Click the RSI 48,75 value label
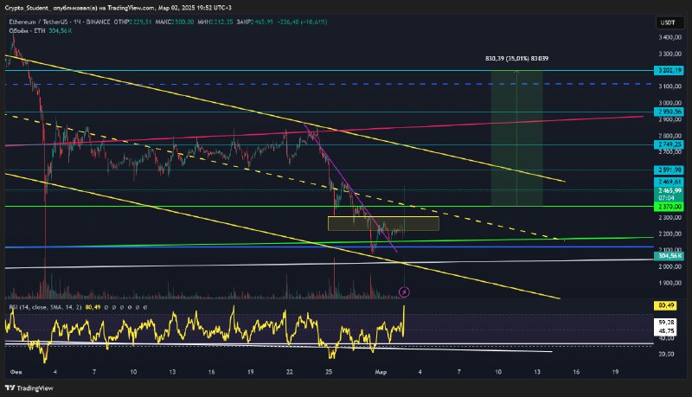 pos(666,330)
